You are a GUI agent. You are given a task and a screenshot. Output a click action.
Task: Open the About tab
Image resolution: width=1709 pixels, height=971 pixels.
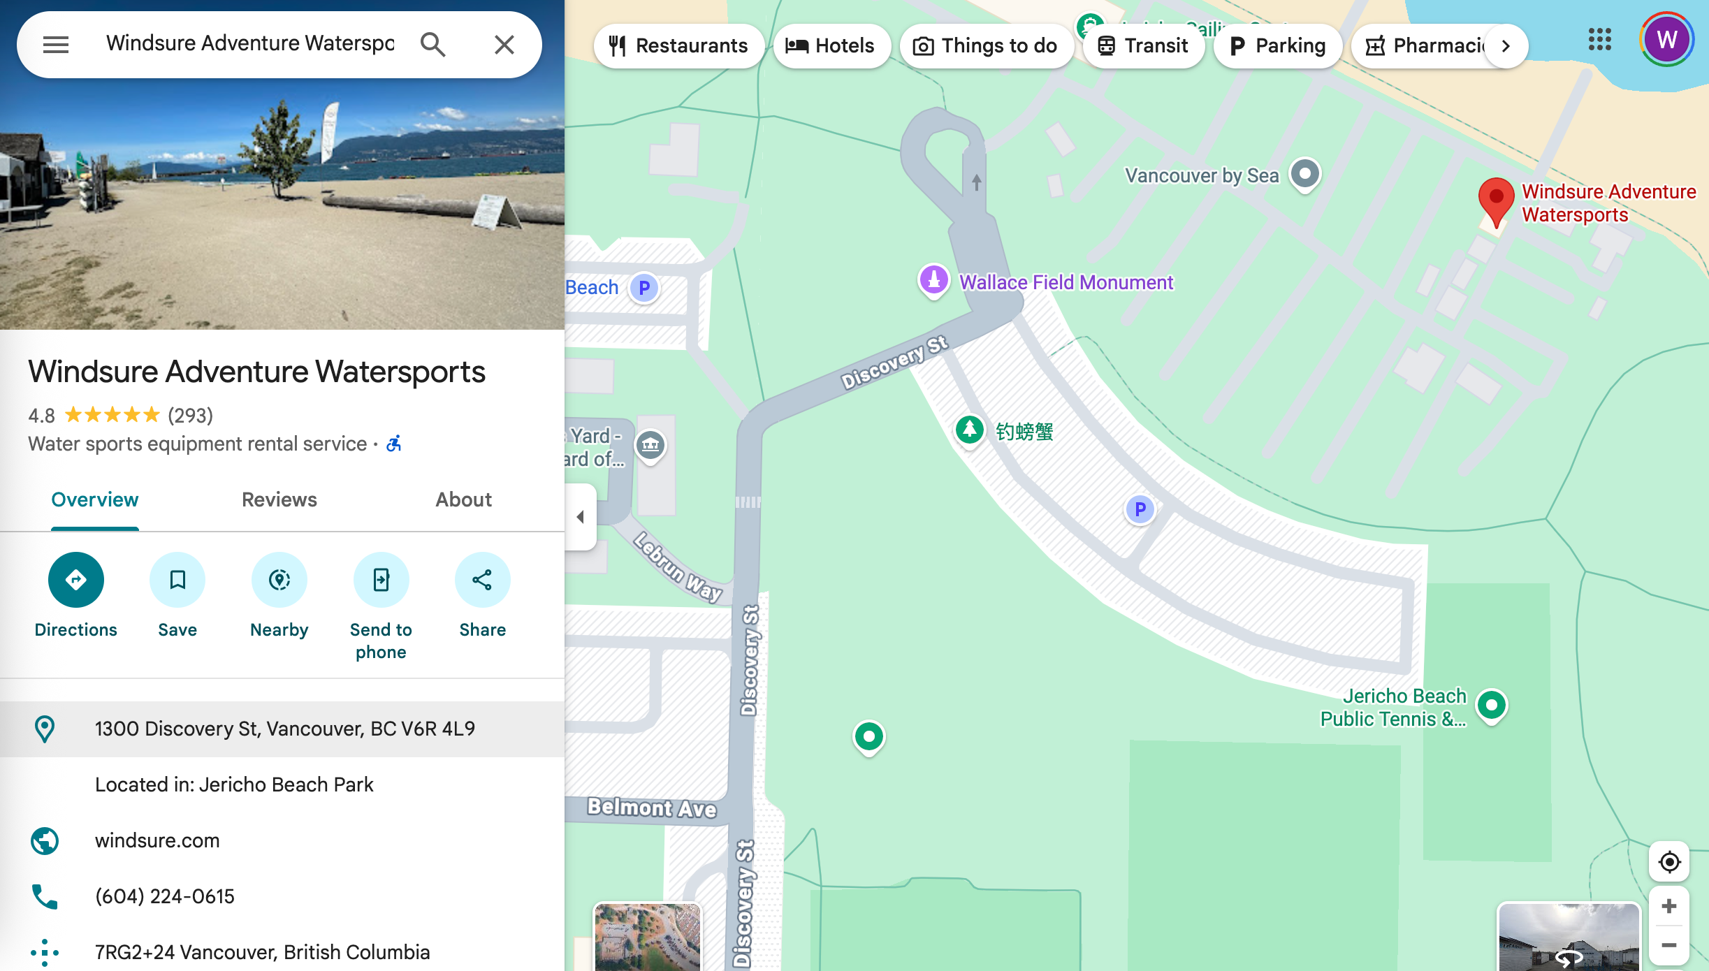(464, 500)
